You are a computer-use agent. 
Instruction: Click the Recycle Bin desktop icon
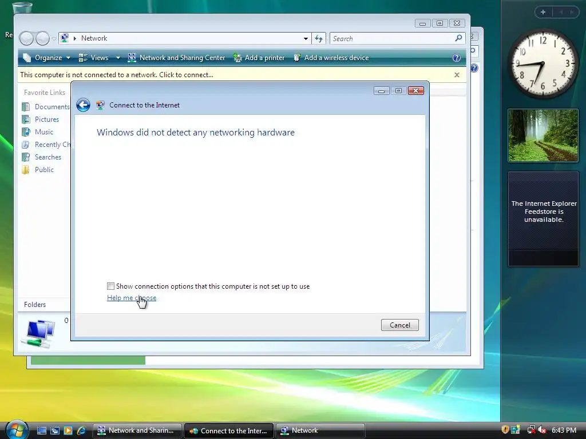(22, 7)
